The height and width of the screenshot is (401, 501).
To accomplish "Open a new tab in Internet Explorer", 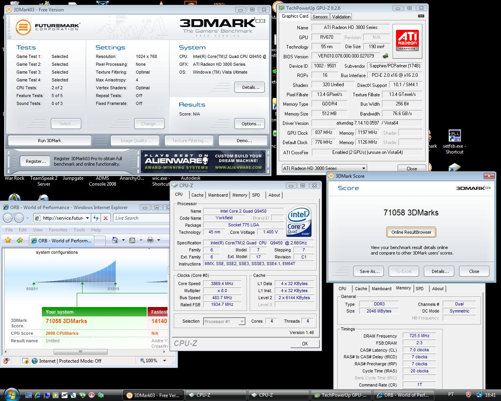I will coord(100,240).
